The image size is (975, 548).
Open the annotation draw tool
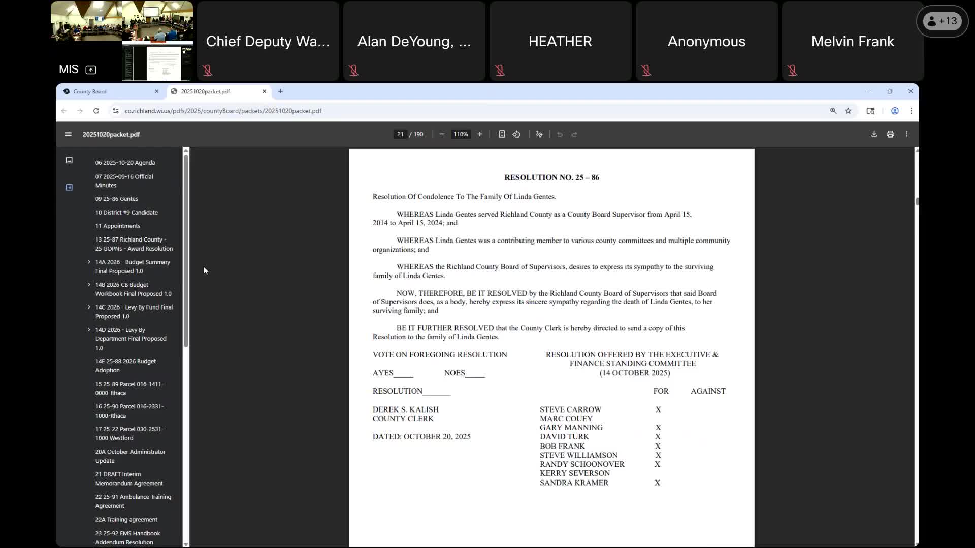click(x=539, y=134)
